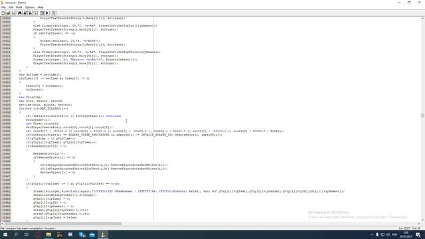The height and width of the screenshot is (239, 425).
Task: Click the 'new Float:hp;' code line
Action: 31,97
